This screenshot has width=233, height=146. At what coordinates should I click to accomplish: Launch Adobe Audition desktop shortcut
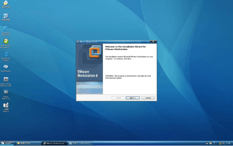6,95
